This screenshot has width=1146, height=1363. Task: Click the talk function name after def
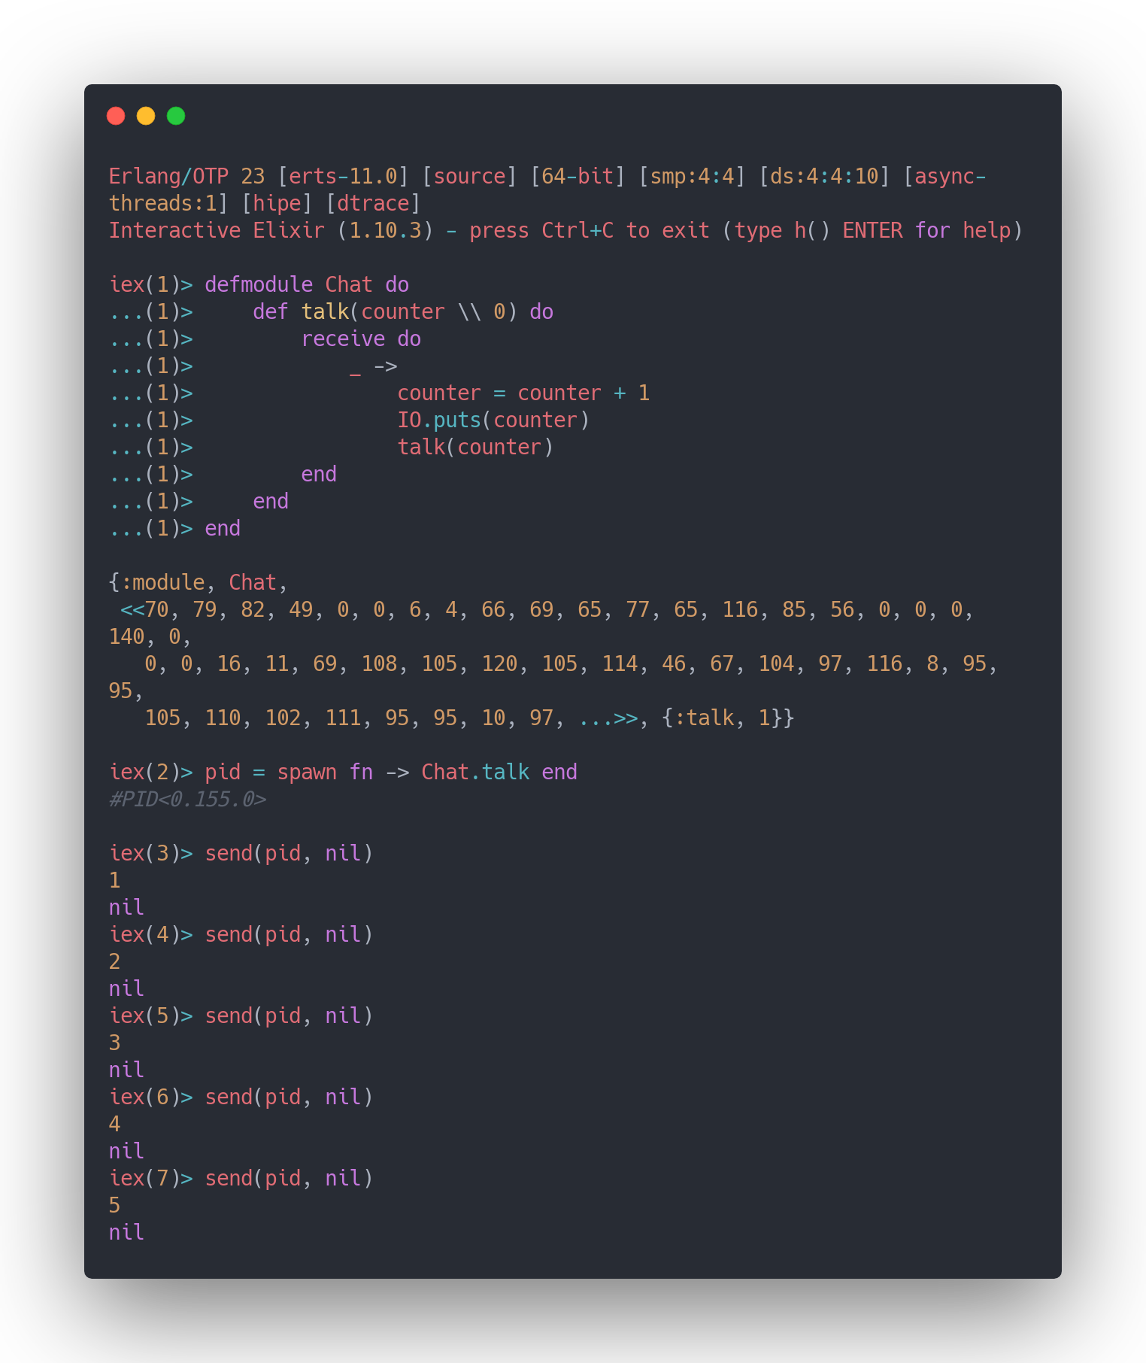coord(325,312)
